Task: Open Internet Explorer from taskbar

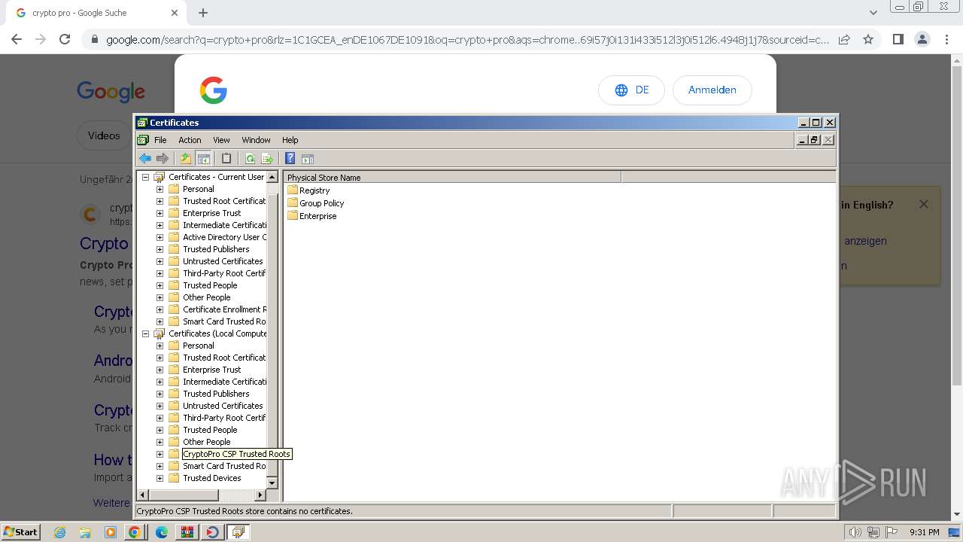Action: 59,532
